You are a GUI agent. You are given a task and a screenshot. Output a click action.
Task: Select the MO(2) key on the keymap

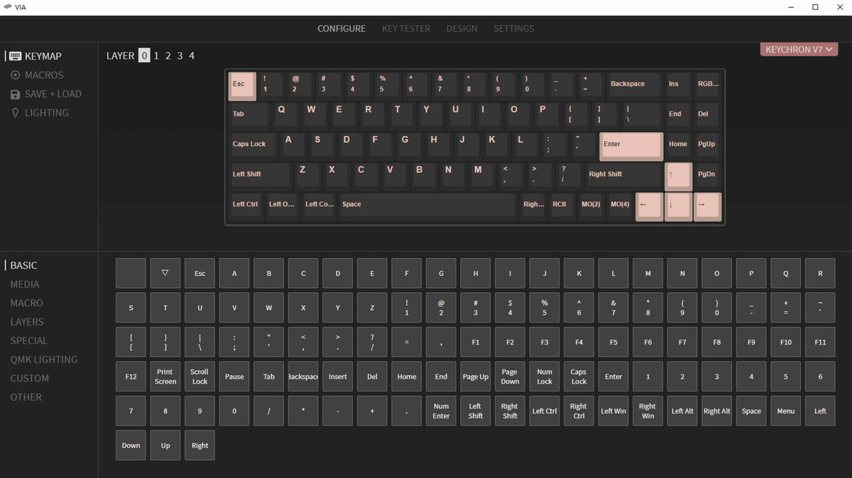pos(591,204)
